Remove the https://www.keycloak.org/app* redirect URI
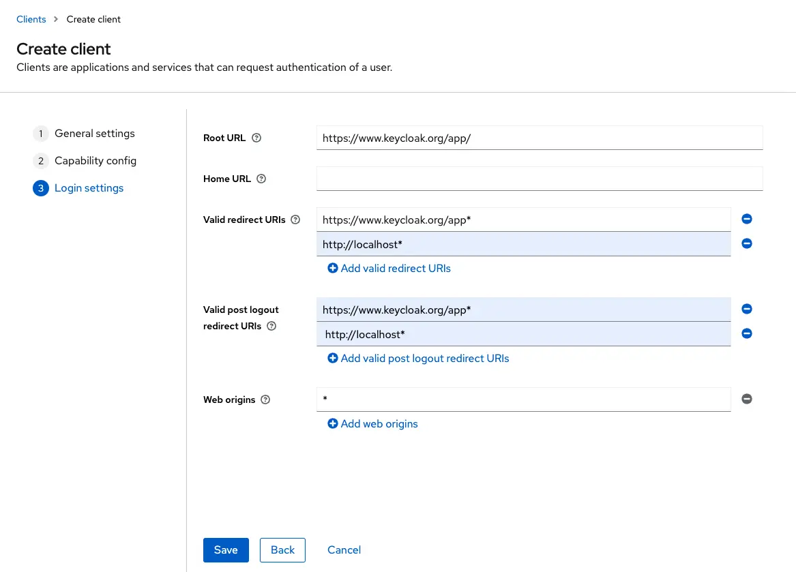The width and height of the screenshot is (796, 572). tap(747, 219)
